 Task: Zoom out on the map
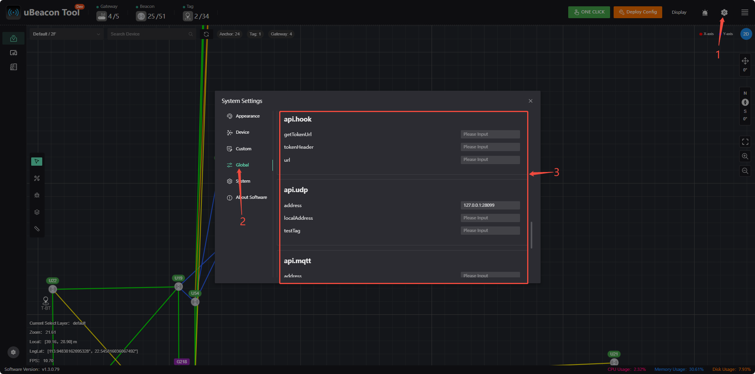pos(745,171)
